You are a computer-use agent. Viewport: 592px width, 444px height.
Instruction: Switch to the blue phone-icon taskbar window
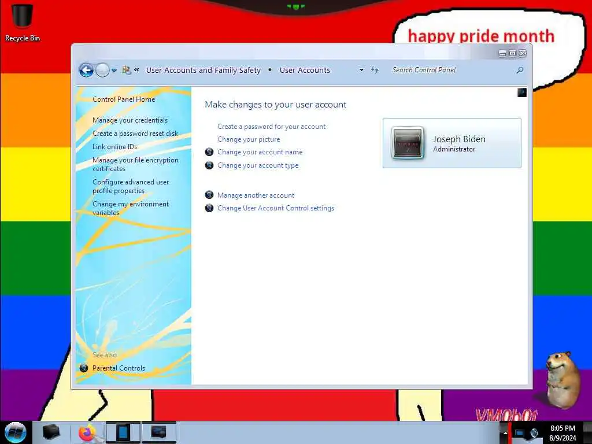pos(123,432)
